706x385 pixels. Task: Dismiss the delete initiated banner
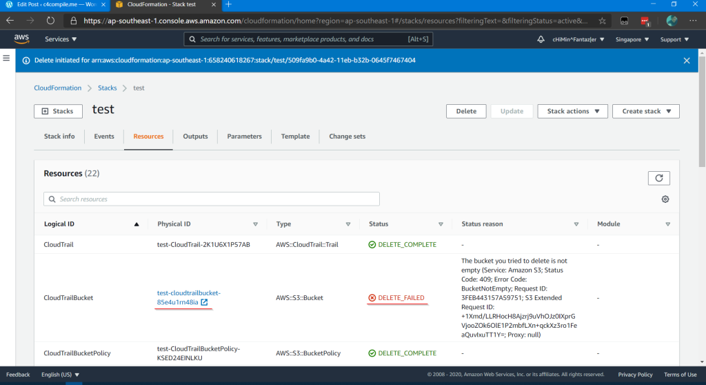coord(686,61)
